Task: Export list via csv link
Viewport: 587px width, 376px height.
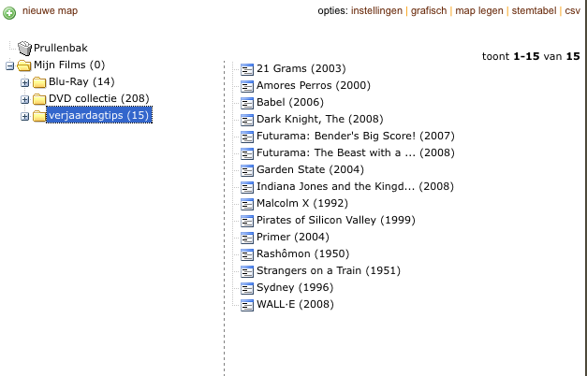Action: tap(572, 11)
